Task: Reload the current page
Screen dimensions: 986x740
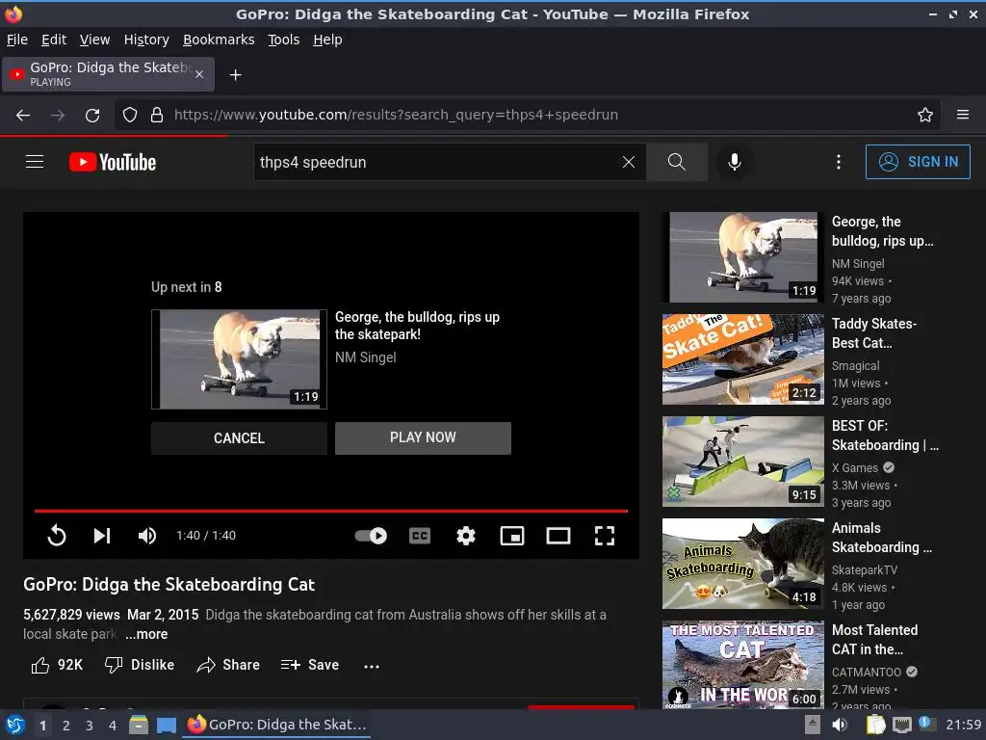Action: tap(92, 116)
